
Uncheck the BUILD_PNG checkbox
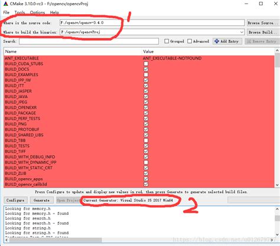(146, 124)
